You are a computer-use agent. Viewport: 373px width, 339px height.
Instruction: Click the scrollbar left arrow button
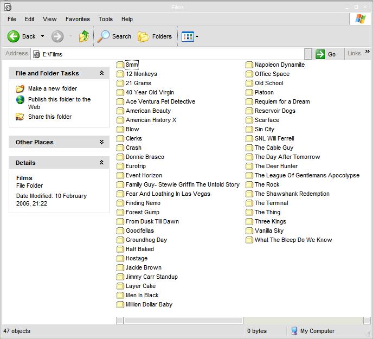[x=120, y=321]
